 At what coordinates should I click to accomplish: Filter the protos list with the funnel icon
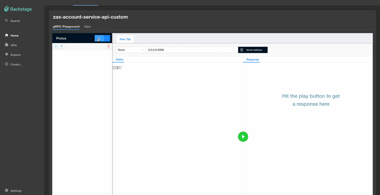click(62, 46)
